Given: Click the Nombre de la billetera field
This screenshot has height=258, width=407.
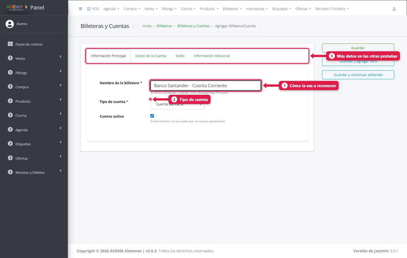Looking at the screenshot, I should 206,86.
